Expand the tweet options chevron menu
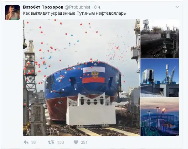The width and height of the screenshot is (188, 149). click(177, 7)
